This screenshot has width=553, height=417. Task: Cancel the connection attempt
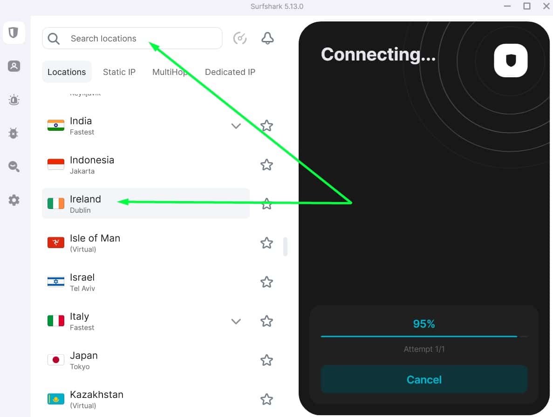pos(424,379)
